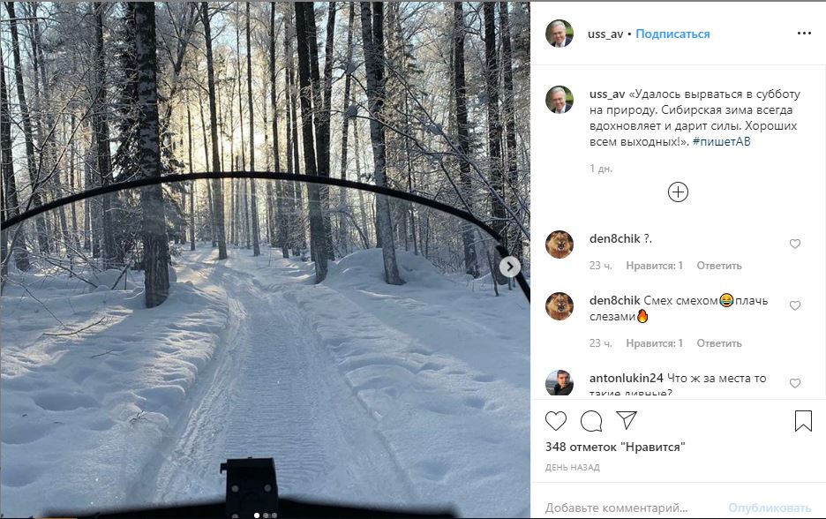
Task: View who liked via "348 отметок"
Action: click(x=615, y=448)
